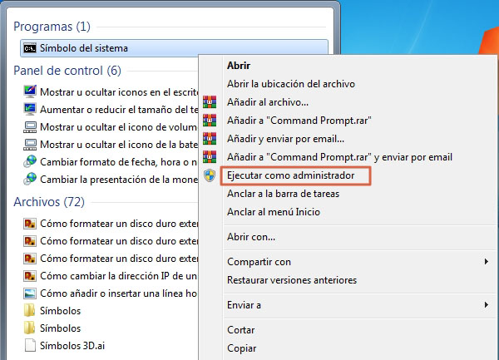The image size is (499, 360).
Task: Choose Añadir a "Command Prompt.rar" entry
Action: coord(299,121)
